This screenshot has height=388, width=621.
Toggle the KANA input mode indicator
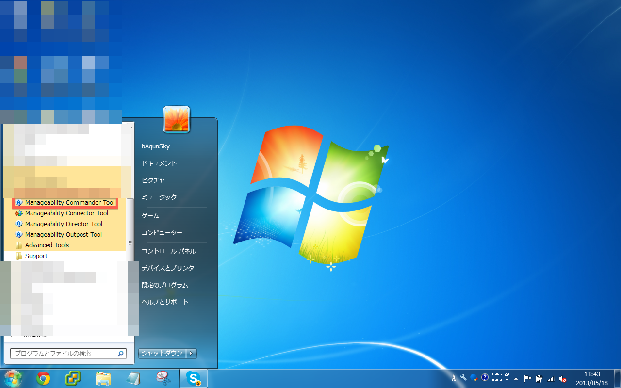click(x=497, y=381)
